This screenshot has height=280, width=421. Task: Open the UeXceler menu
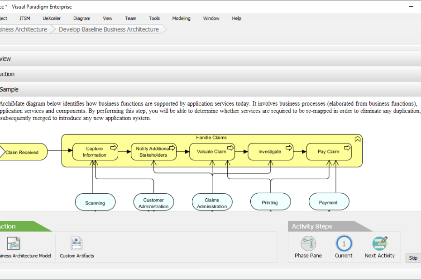click(x=51, y=18)
